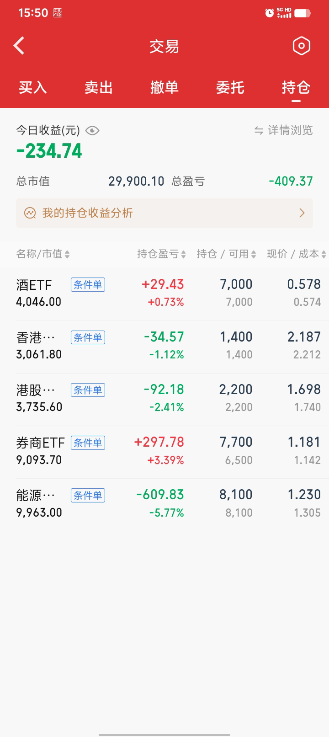Open the 撤单 tab
The width and height of the screenshot is (329, 737).
point(164,87)
